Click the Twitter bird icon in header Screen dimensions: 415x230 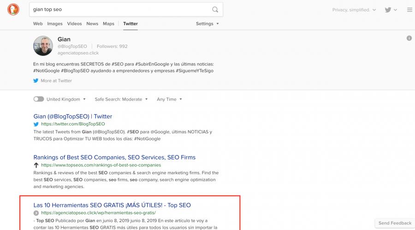[x=388, y=10]
